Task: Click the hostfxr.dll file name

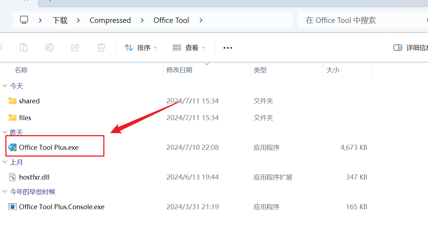Action: point(34,177)
